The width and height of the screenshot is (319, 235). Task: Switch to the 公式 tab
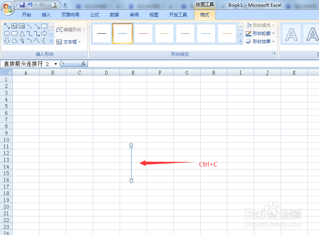click(x=95, y=15)
